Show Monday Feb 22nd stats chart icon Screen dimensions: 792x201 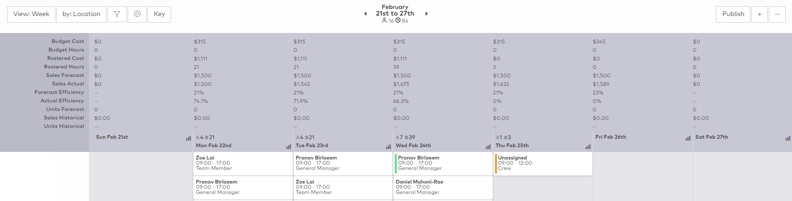click(x=288, y=147)
